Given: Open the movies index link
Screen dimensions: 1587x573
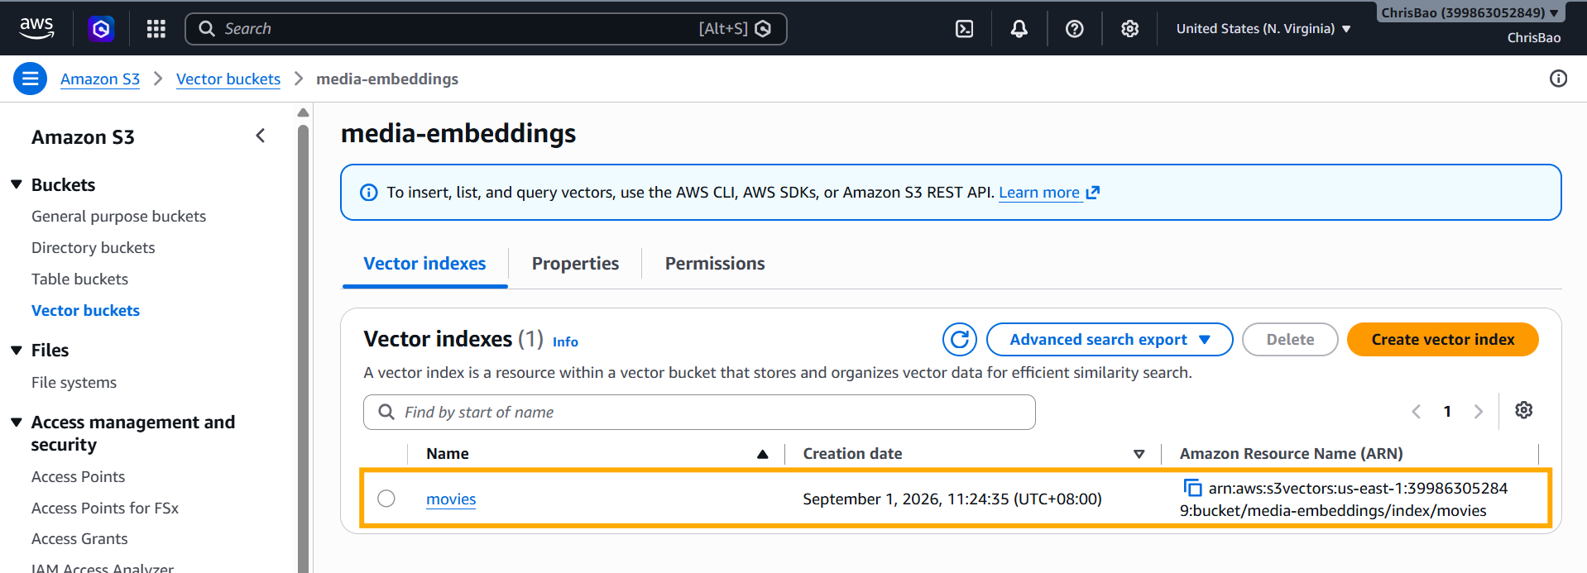Looking at the screenshot, I should click(451, 499).
